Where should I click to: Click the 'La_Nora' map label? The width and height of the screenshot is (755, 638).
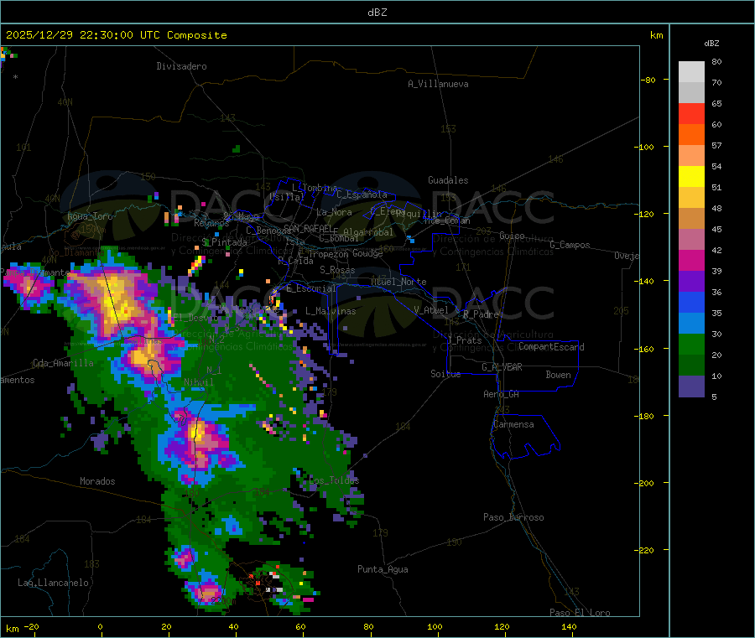334,212
